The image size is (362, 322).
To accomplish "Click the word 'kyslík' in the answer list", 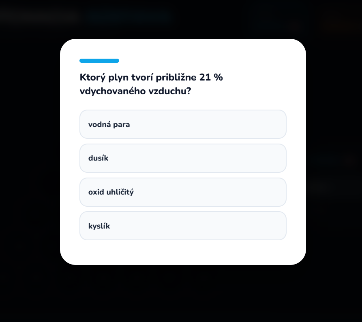I will coord(99,226).
